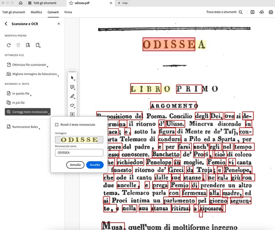This screenshot has width=275, height=230.
Task: Click the word 'parlamento' in document
Action: point(179,201)
